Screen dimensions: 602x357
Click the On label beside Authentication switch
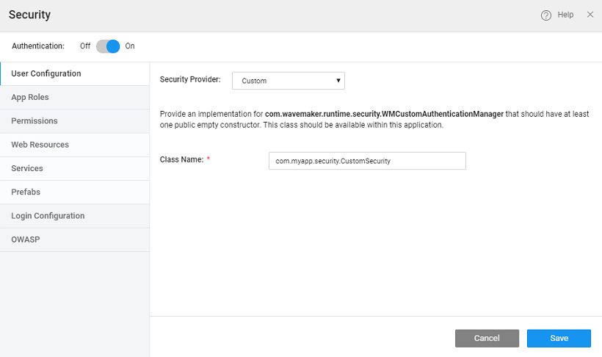[130, 46]
